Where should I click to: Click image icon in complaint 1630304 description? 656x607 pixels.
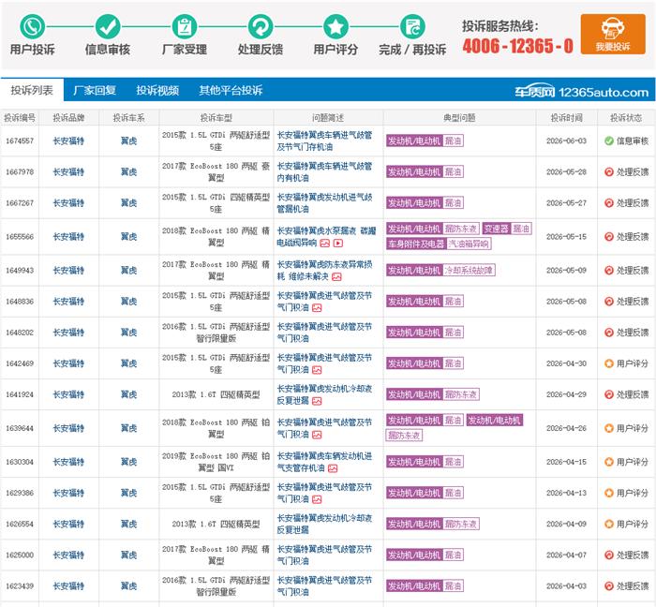point(333,468)
